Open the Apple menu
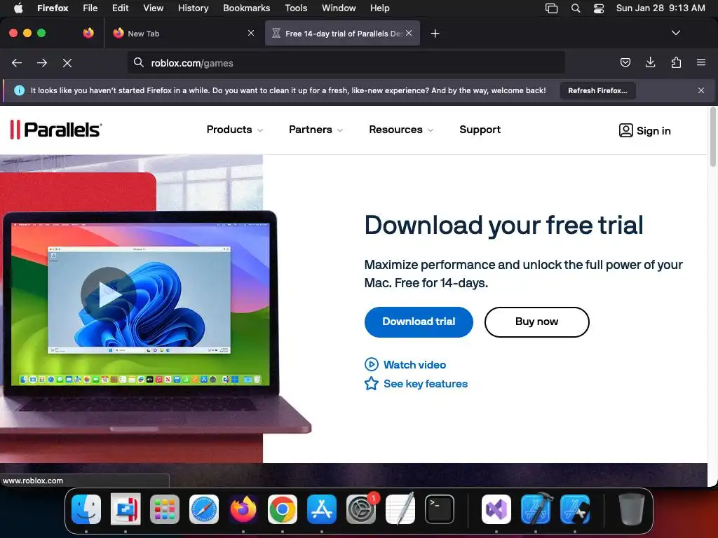This screenshot has width=718, height=538. click(18, 8)
